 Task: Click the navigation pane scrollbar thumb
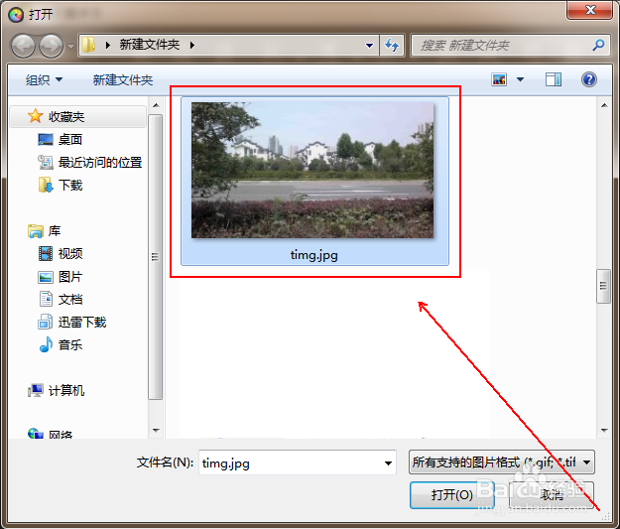pos(156,257)
